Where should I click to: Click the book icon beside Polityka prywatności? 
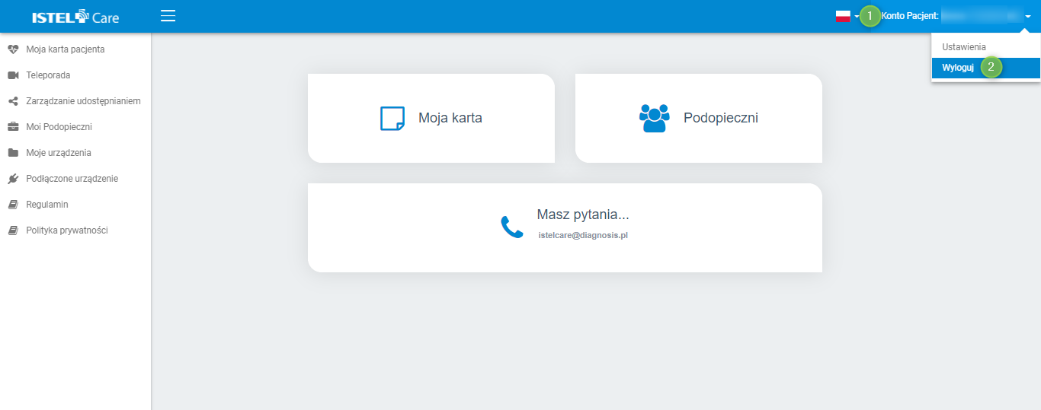point(12,230)
